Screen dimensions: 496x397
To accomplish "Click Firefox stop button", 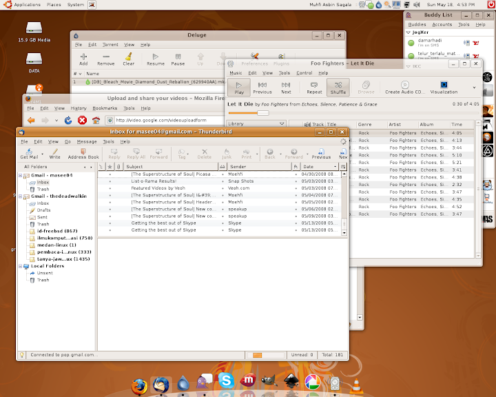I will pos(82,121).
